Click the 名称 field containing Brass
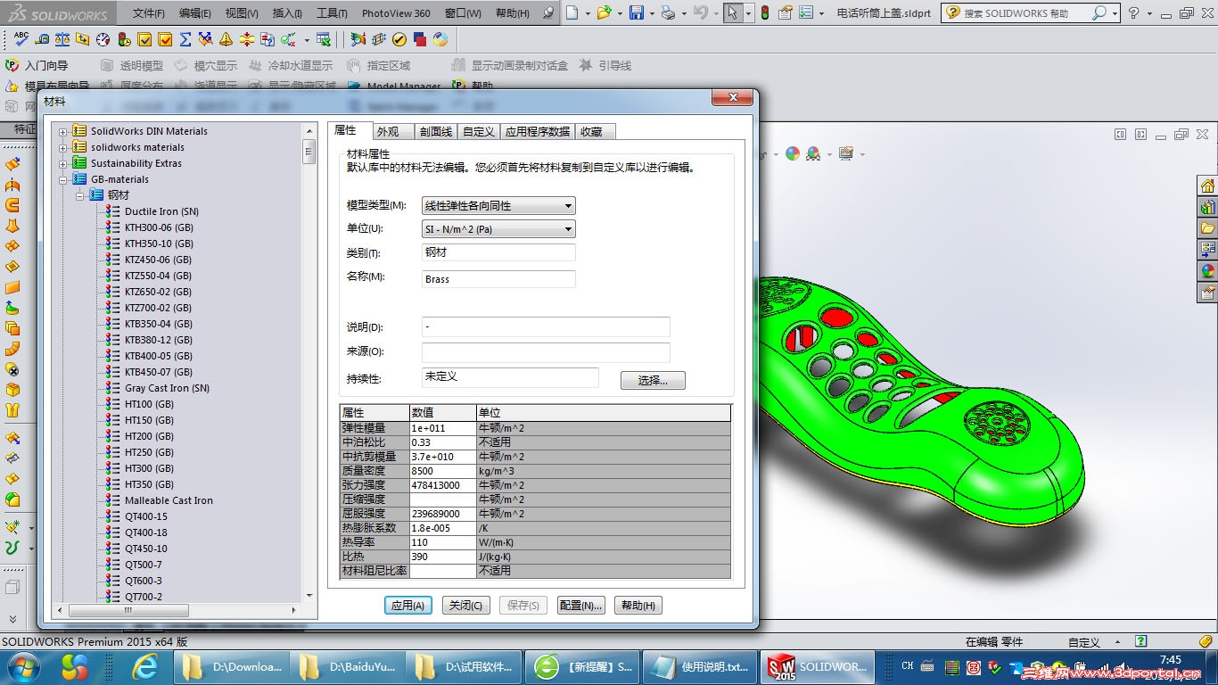Viewport: 1218px width, 685px height. [498, 279]
